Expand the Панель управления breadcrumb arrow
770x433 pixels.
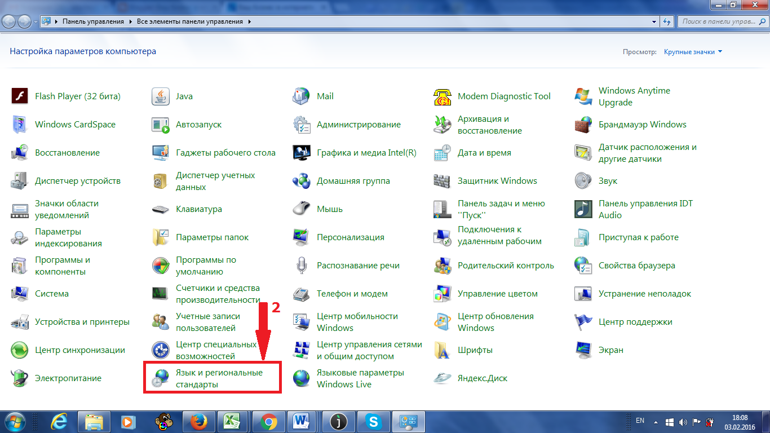[x=129, y=21]
